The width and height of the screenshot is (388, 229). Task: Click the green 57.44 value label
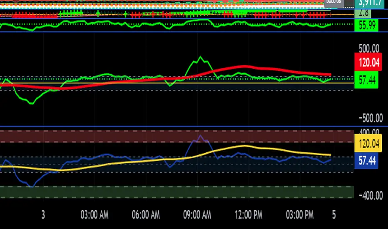coord(366,79)
